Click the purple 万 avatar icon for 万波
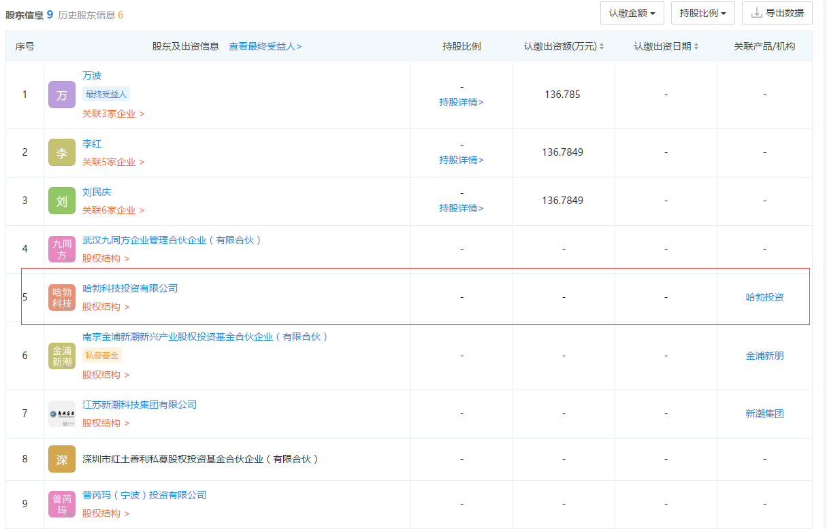 pos(62,95)
